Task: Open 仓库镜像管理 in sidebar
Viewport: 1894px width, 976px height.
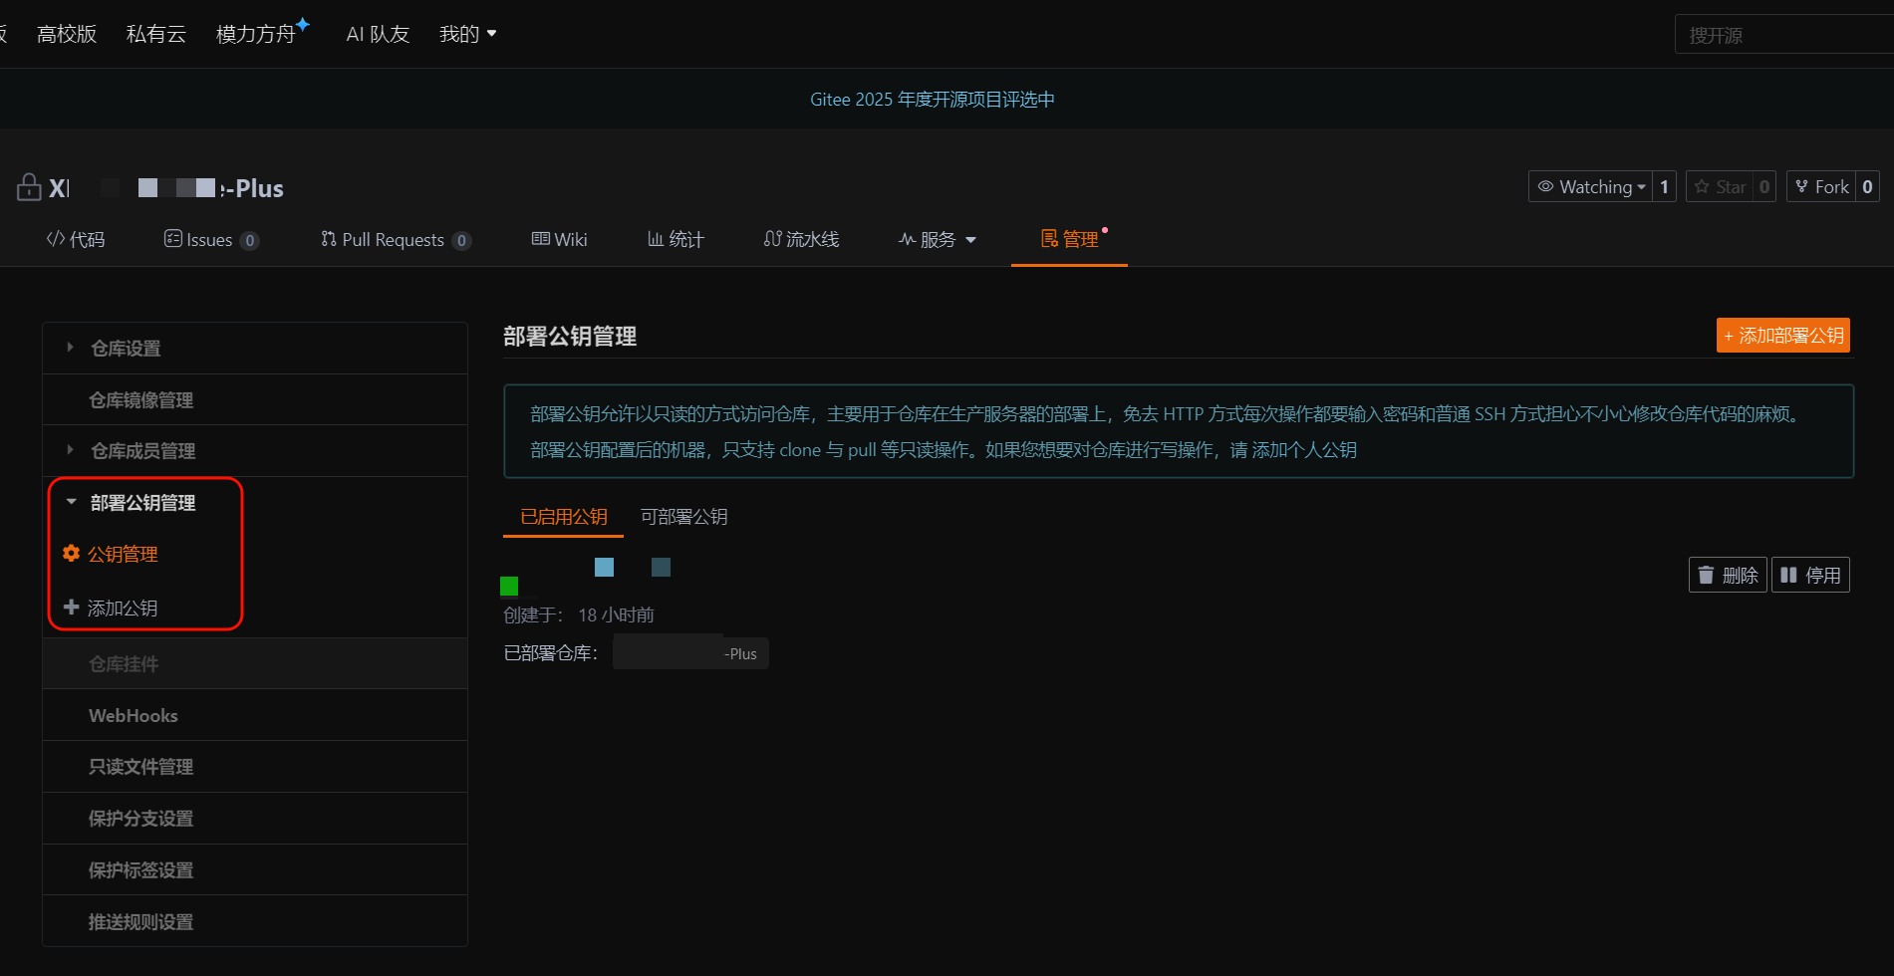Action: (255, 399)
